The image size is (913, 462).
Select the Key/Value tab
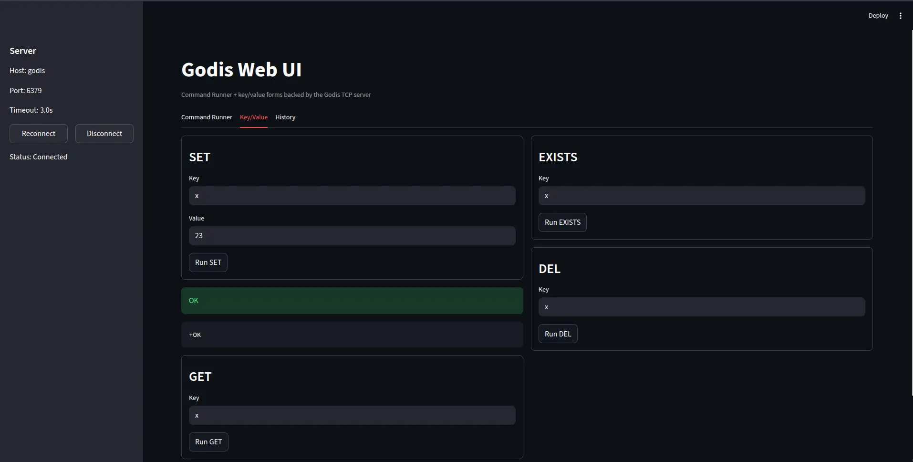tap(254, 117)
